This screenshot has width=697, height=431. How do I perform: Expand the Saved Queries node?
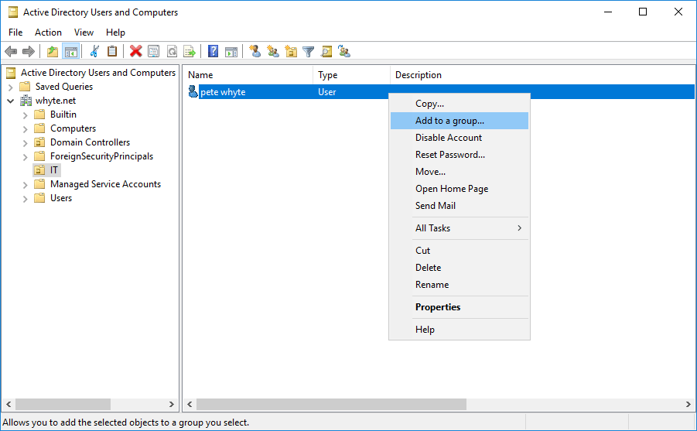(x=10, y=87)
